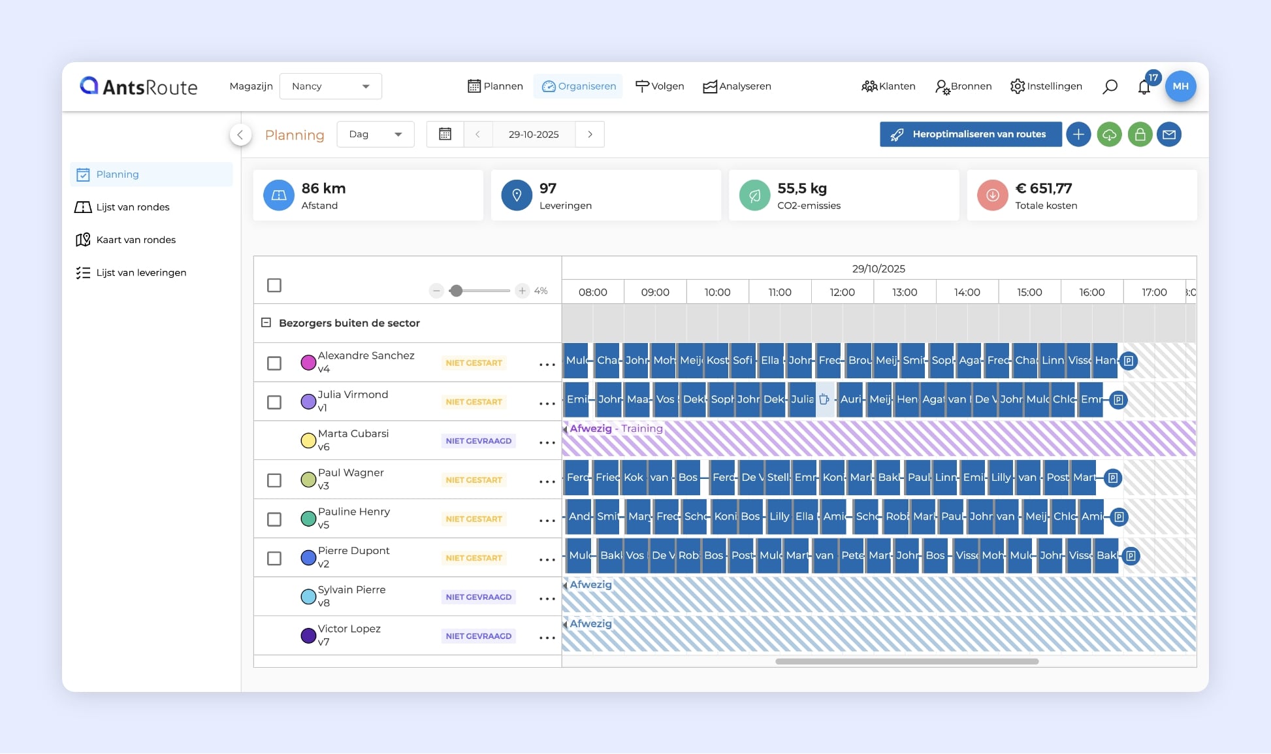Open search with the magnifier icon

[x=1110, y=86]
